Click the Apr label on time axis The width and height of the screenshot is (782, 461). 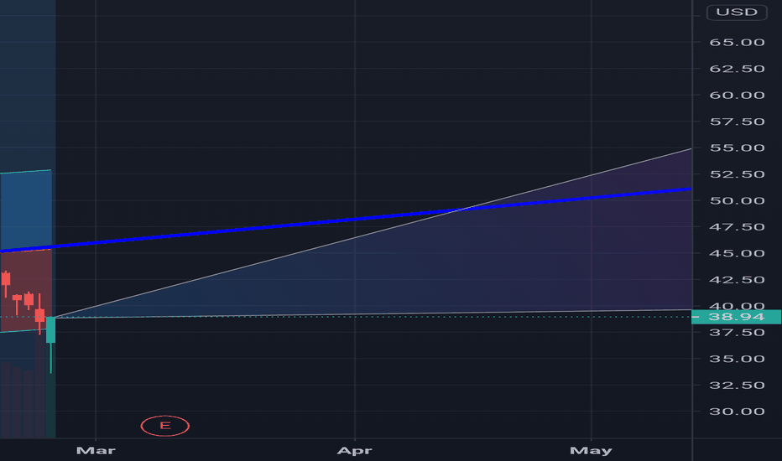(355, 451)
